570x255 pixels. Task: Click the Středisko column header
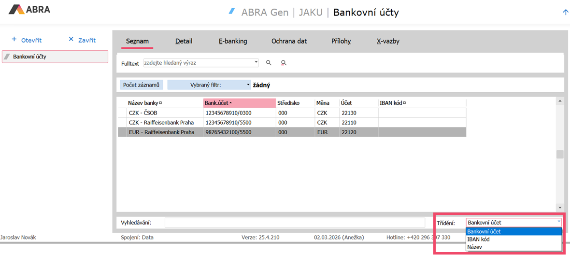pos(295,103)
